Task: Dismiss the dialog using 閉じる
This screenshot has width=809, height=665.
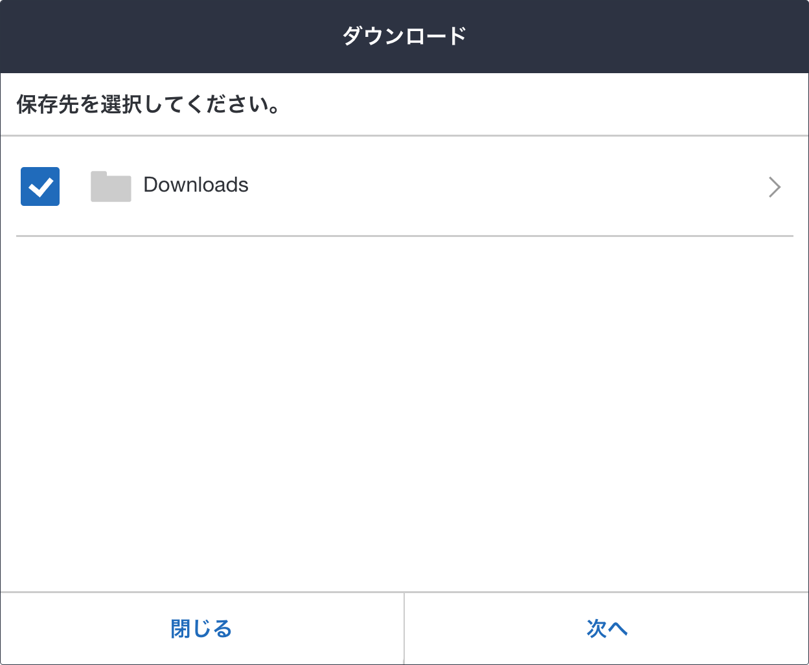Action: tap(201, 628)
